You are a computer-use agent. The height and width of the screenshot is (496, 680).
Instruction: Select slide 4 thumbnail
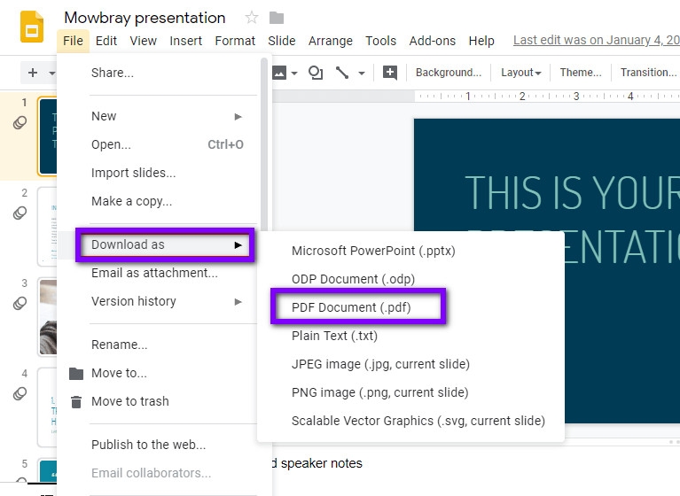[47, 407]
